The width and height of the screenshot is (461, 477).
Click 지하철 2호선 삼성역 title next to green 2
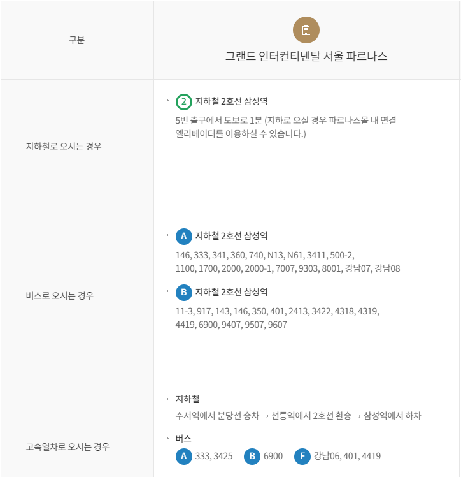(x=231, y=101)
